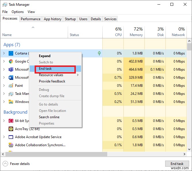Image resolution: width=192 pixels, height=171 pixels.
Task: Sort by the Network column header
Action: [x=176, y=32]
